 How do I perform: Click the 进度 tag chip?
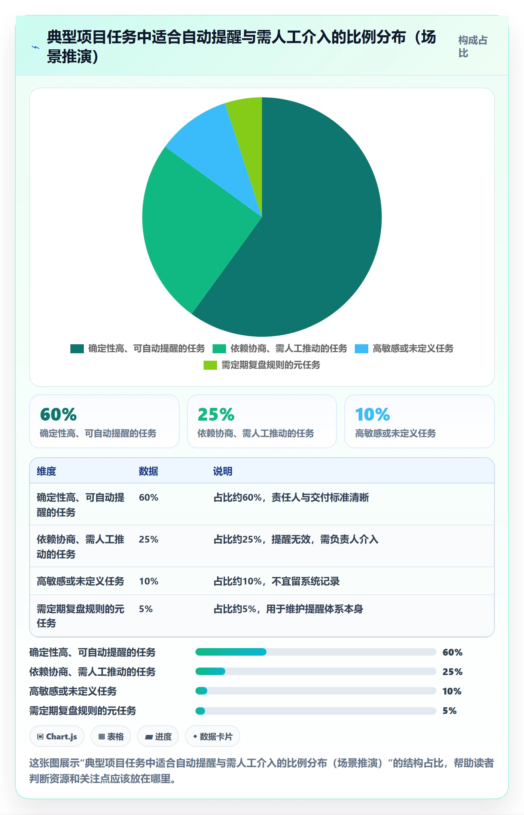[158, 736]
